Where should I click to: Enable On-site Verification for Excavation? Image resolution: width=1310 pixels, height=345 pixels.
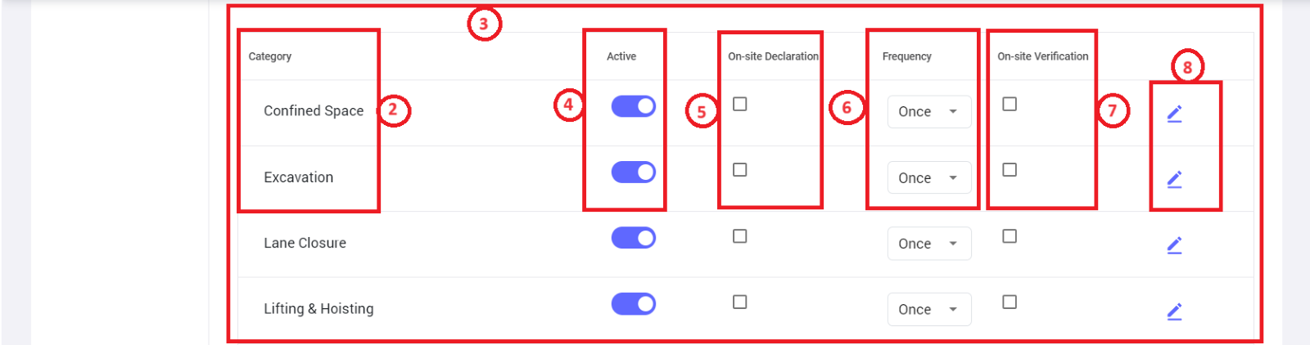[1010, 169]
